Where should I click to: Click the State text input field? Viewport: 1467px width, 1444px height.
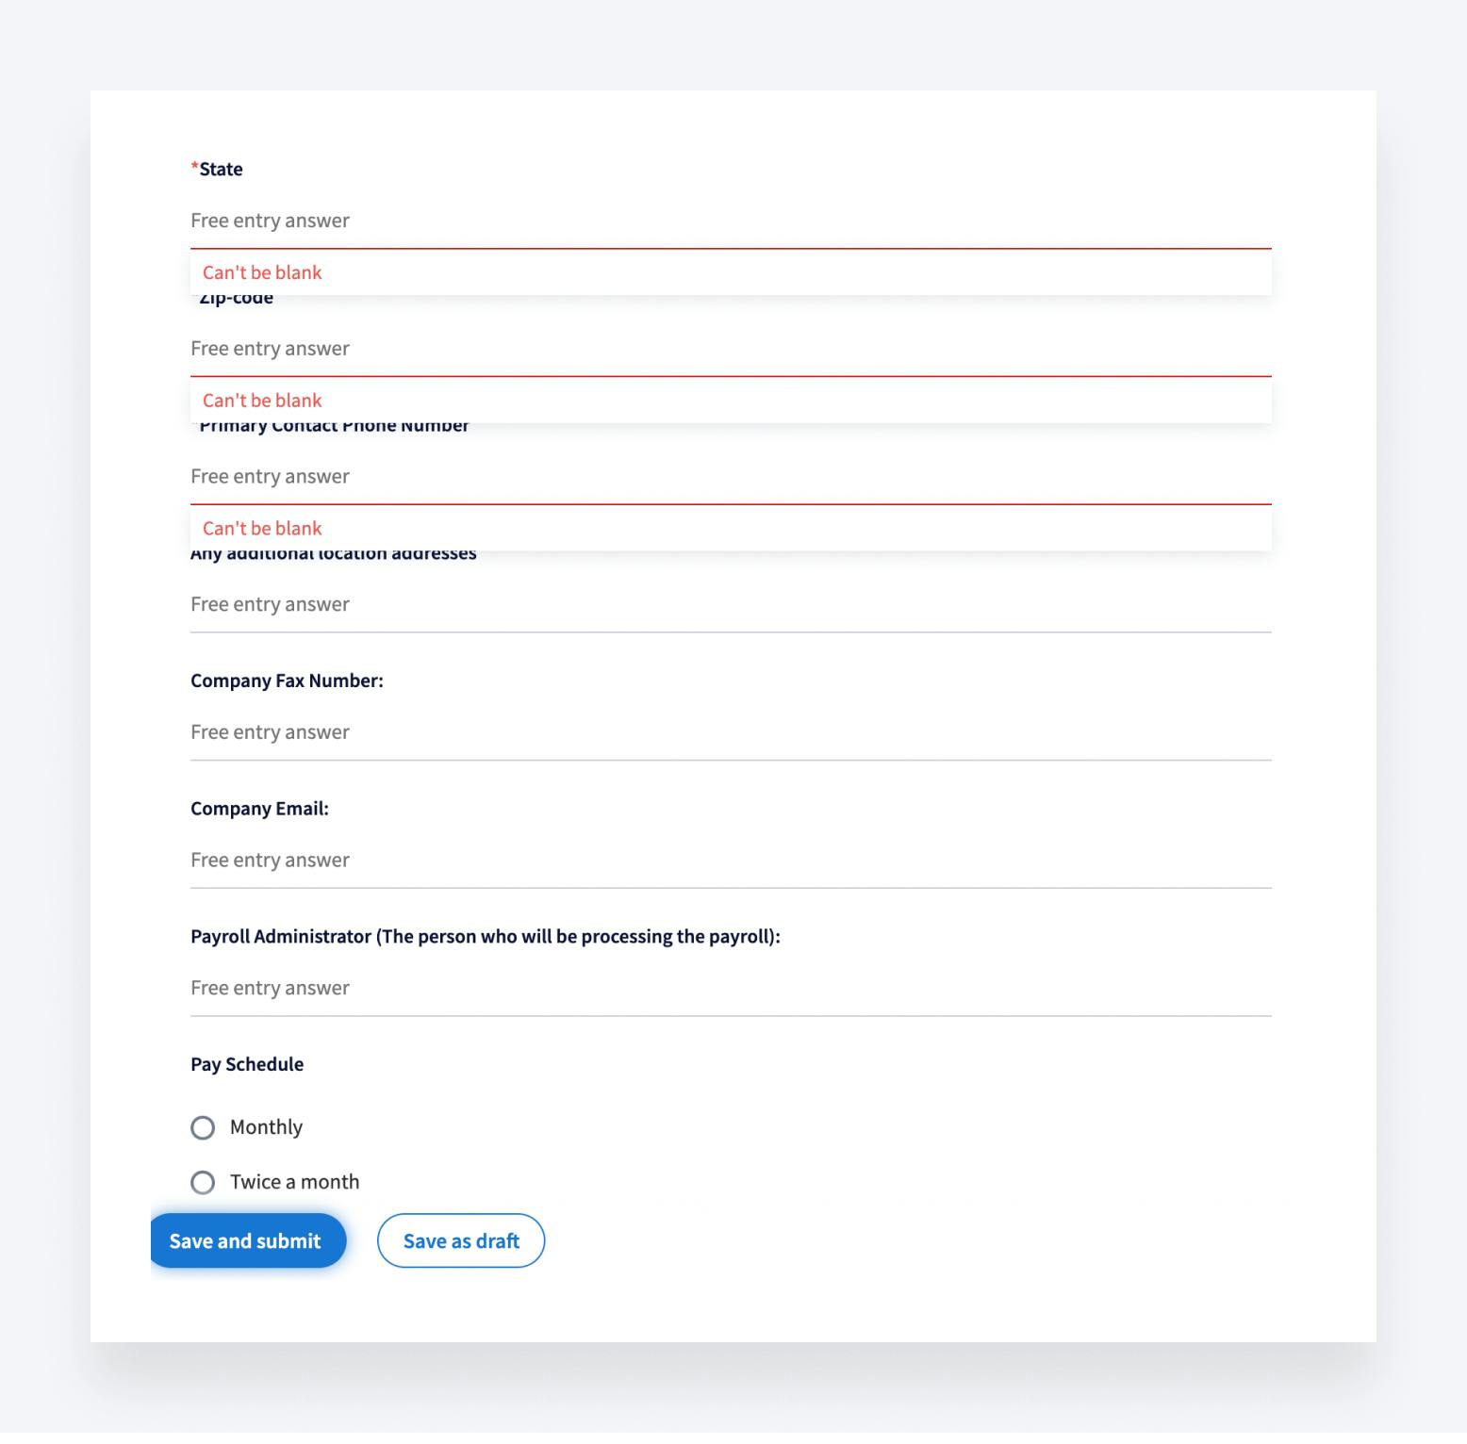730,222
